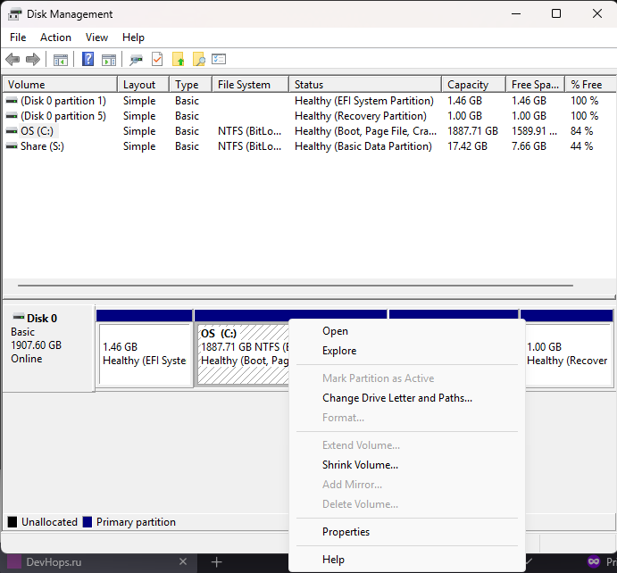Click the checkmark Properties toolbar icon
Viewport: 617px width, 573px height.
click(x=157, y=60)
